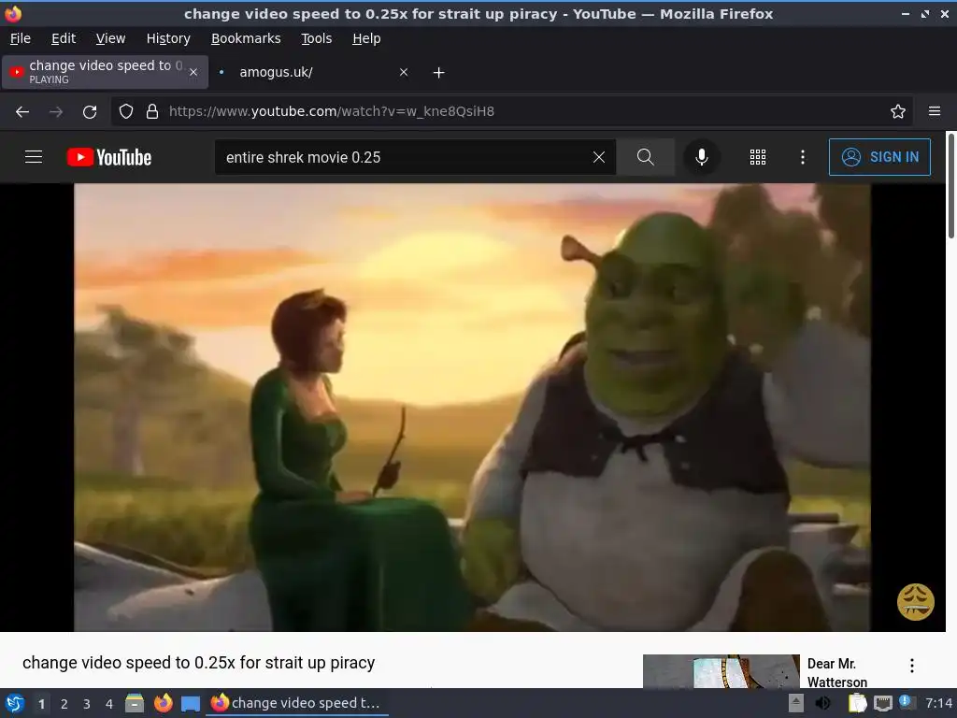Click the video title text
The width and height of the screenshot is (957, 718).
click(x=198, y=663)
